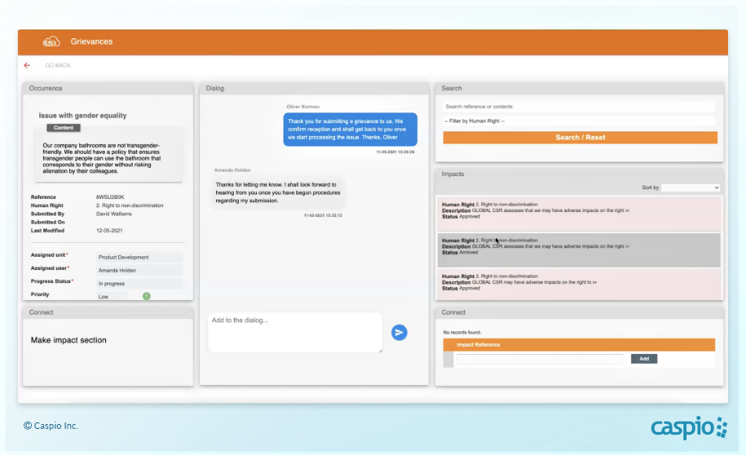
Task: Select the Archived impact record
Action: [x=580, y=247]
